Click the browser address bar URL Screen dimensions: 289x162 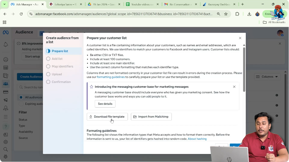pyautogui.click(x=124, y=14)
